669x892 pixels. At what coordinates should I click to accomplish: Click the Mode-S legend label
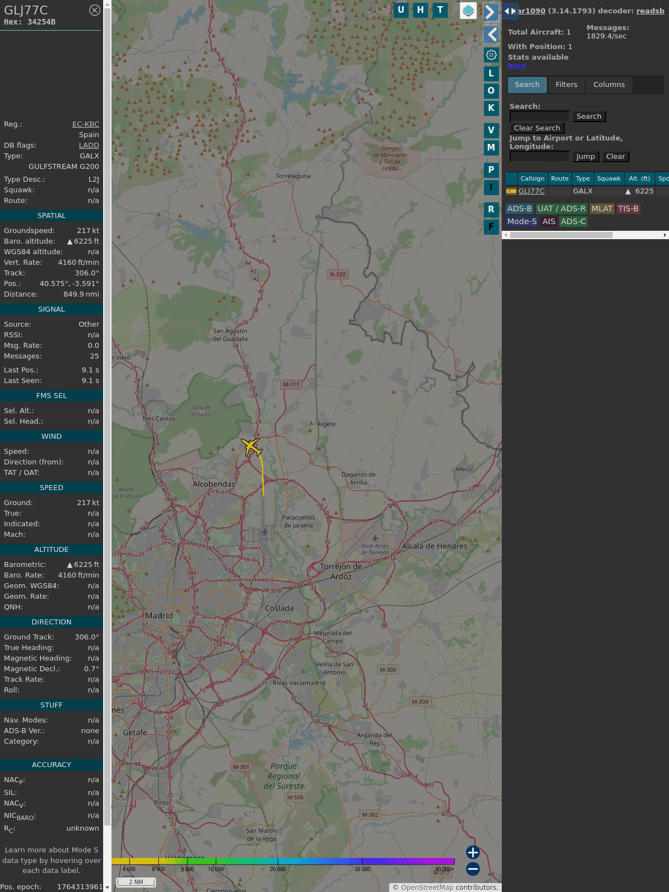[522, 222]
